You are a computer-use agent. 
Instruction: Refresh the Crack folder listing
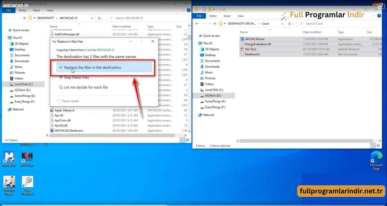(x=290, y=24)
